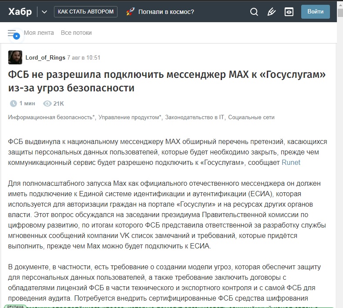Open the Законодательство в IT hub
343x308 pixels.
click(195, 117)
